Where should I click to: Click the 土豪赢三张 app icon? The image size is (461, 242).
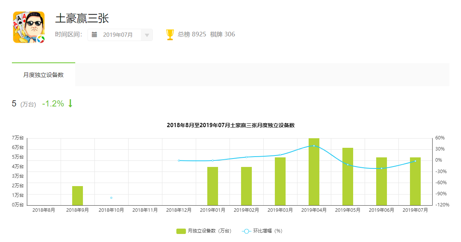click(29, 27)
